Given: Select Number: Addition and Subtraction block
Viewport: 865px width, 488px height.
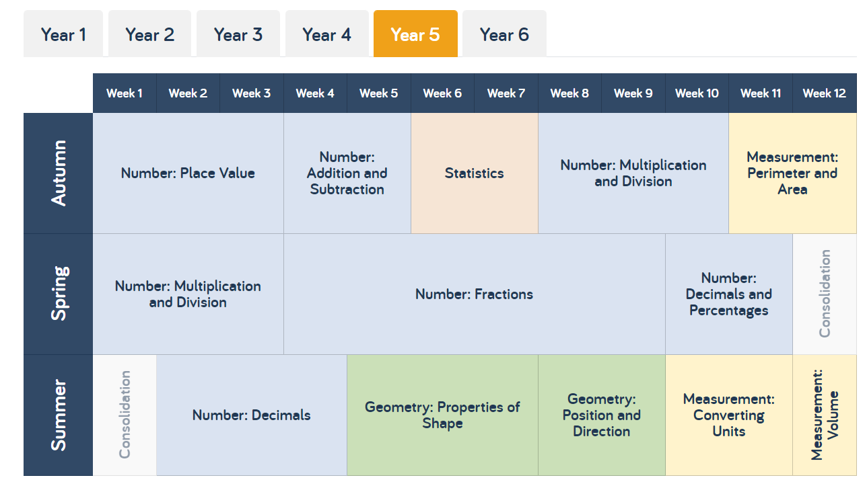Looking at the screenshot, I should point(347,173).
